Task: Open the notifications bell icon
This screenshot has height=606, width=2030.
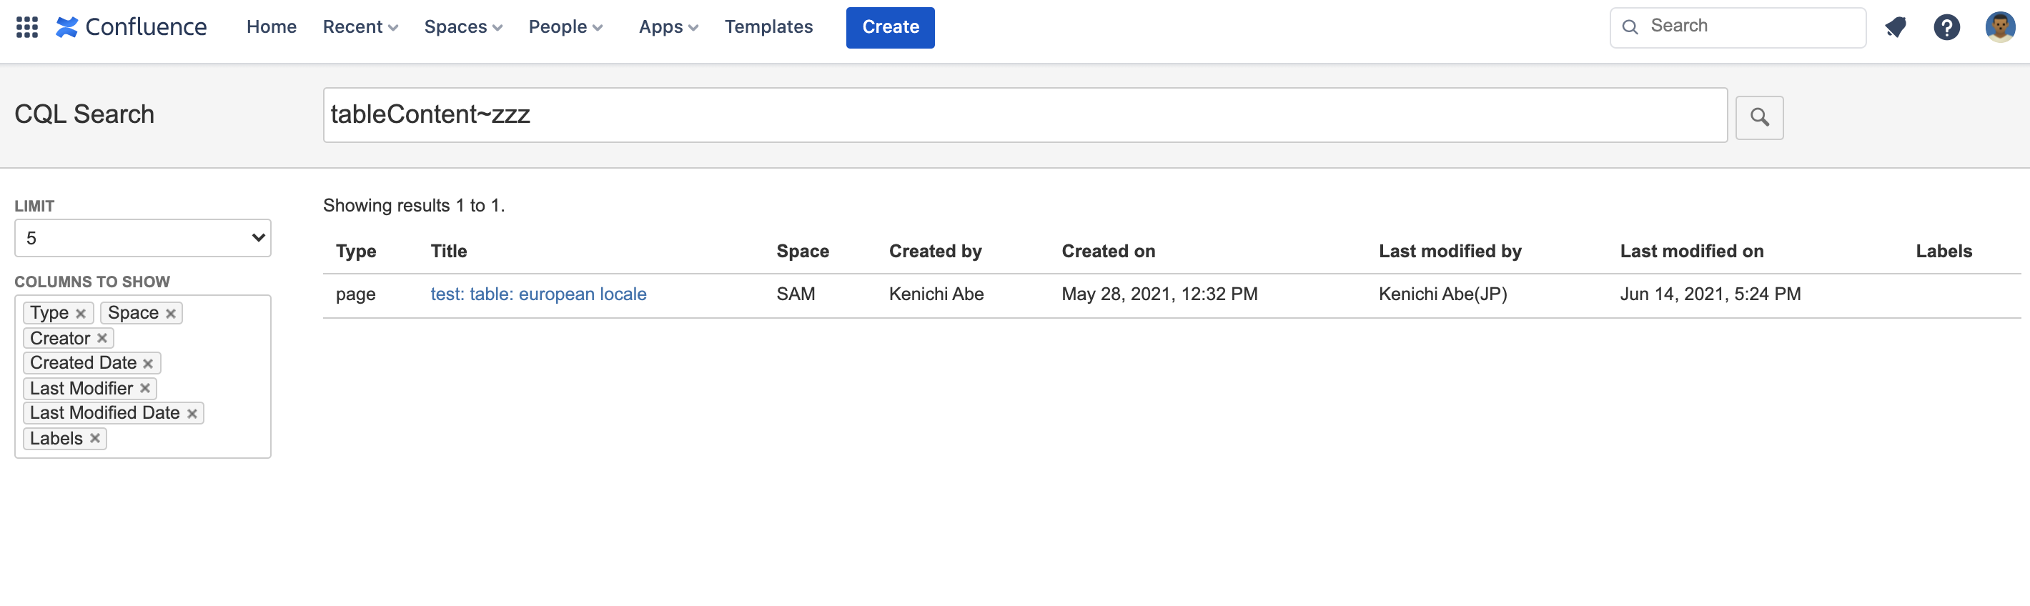Action: 1895,28
